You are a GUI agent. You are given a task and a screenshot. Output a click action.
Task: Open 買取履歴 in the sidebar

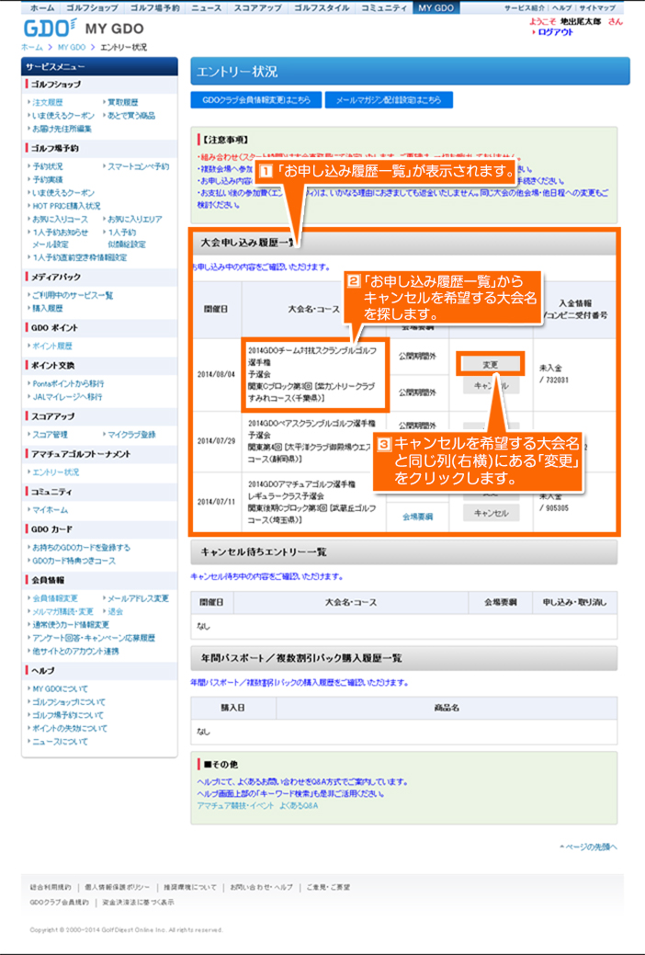122,102
